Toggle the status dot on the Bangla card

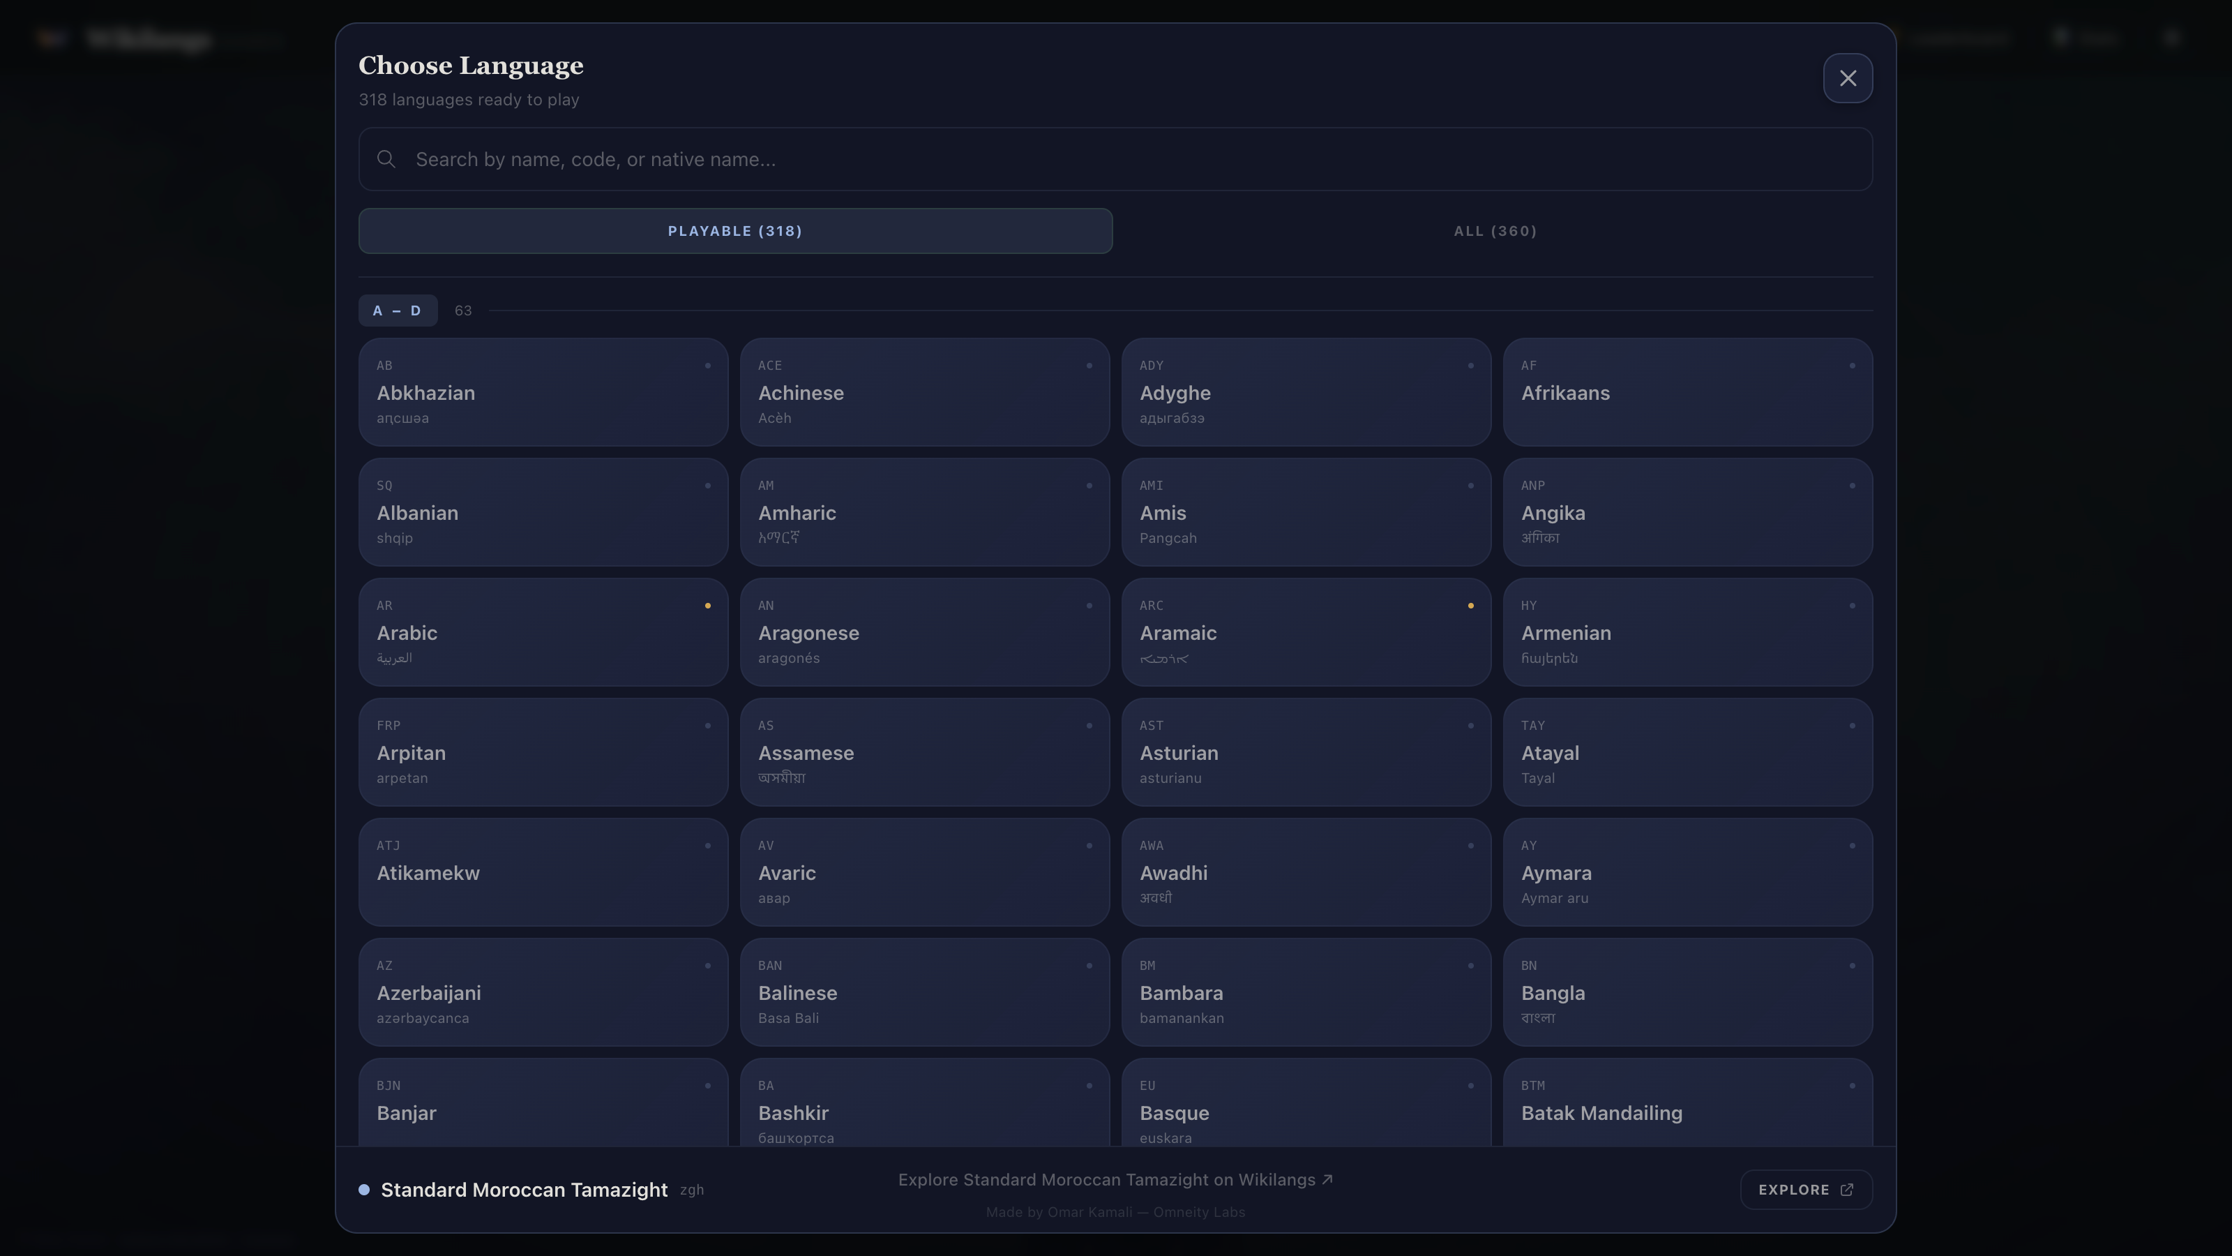tap(1852, 965)
